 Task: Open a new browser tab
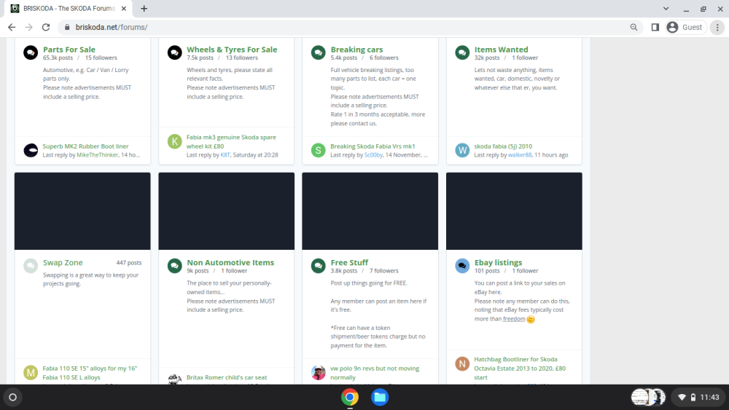[x=144, y=8]
